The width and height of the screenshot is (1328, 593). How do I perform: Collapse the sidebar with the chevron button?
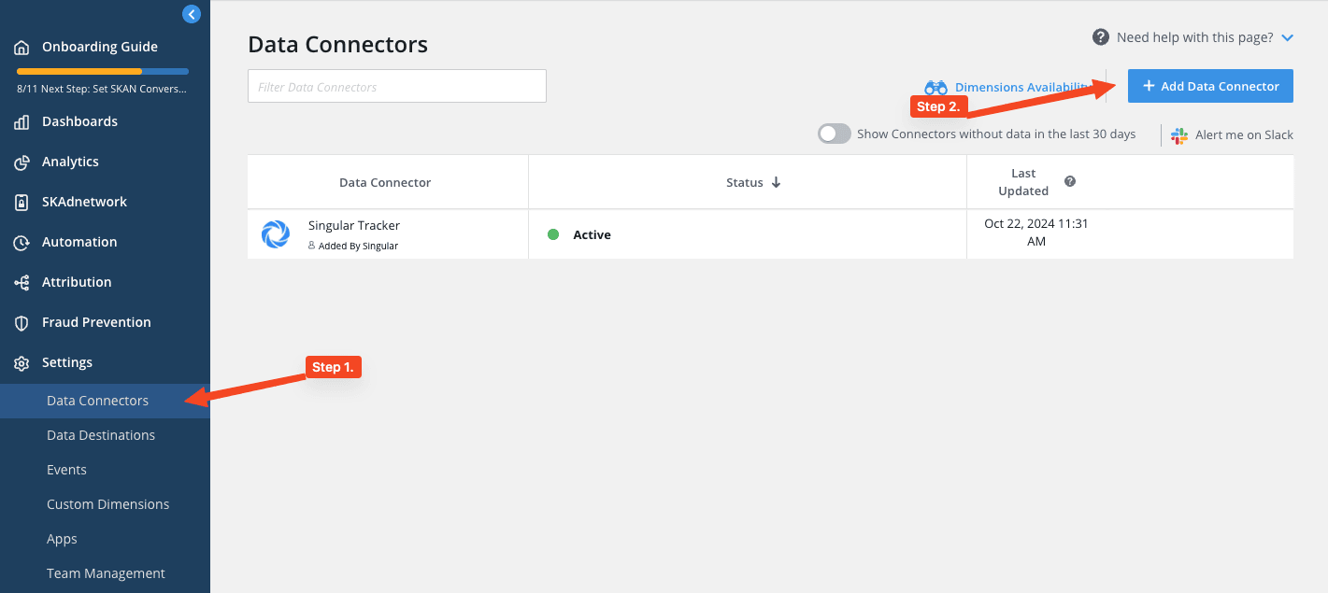191,14
